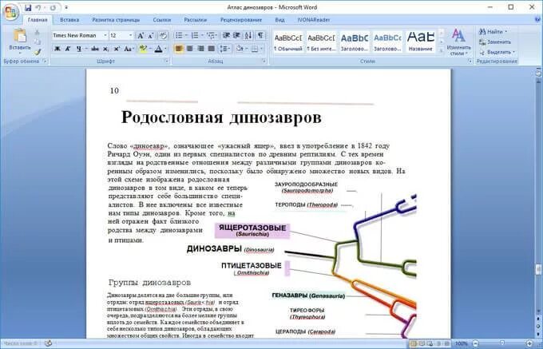The width and height of the screenshot is (543, 349).
Task: Expand the styles gallery more arrow
Action: click(x=441, y=50)
